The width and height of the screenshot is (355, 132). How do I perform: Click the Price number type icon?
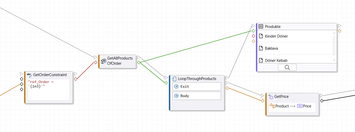[x=300, y=106]
